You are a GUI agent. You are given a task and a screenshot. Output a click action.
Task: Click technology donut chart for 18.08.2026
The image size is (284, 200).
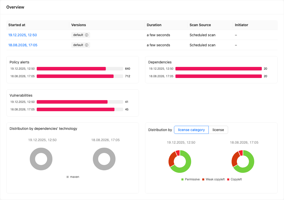coord(104,159)
